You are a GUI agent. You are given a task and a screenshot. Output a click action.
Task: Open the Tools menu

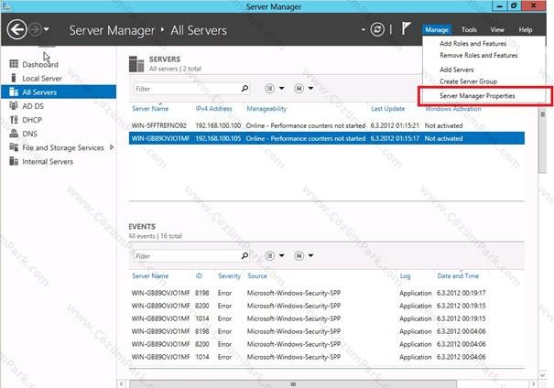click(469, 30)
